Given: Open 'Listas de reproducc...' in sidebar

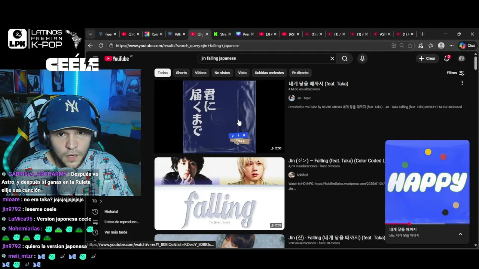Looking at the screenshot, I should coord(122,222).
